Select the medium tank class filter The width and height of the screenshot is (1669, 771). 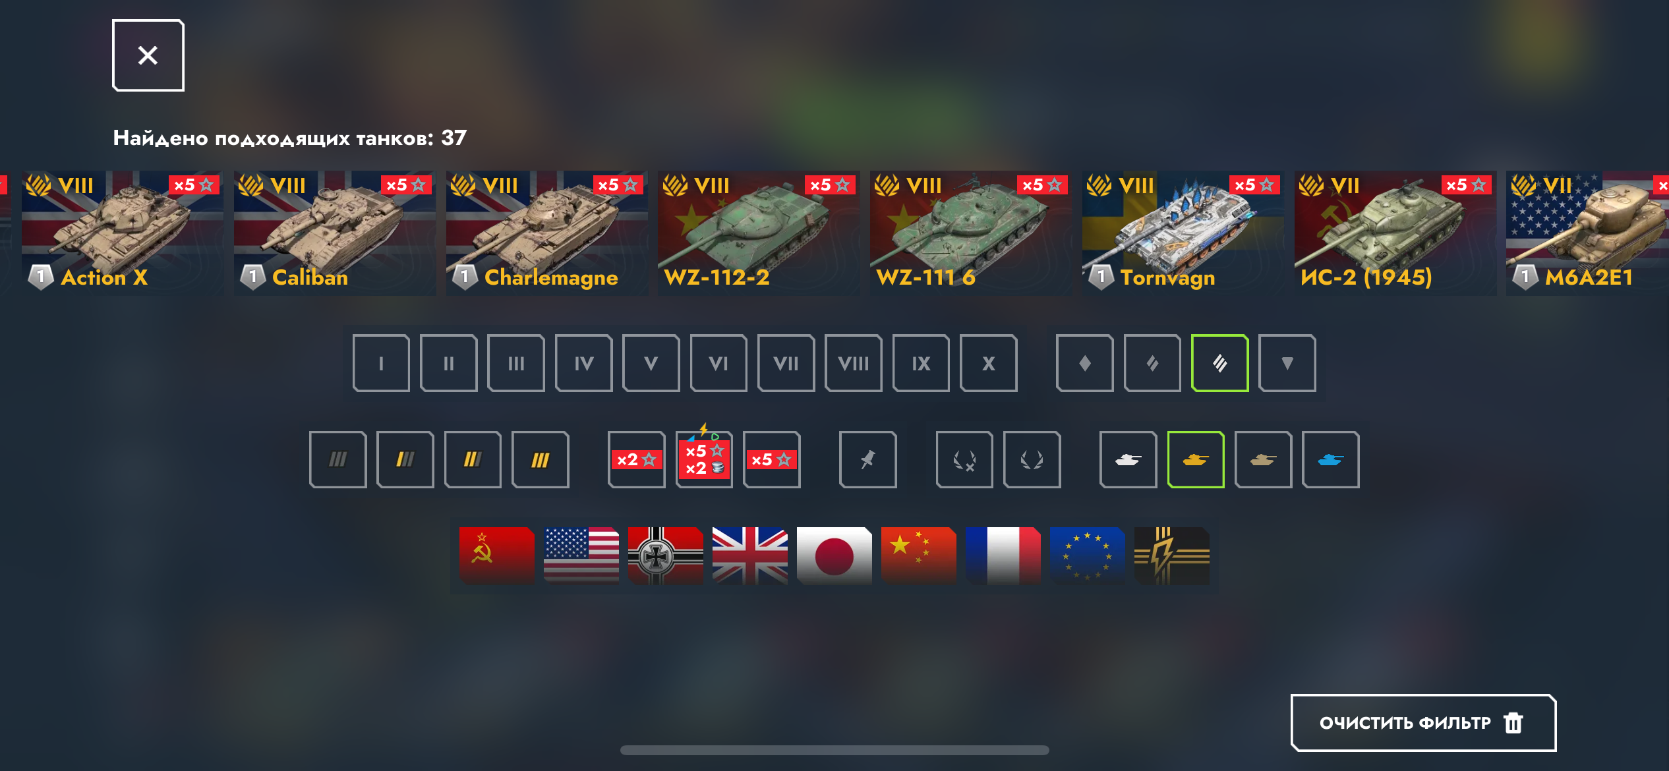point(1152,363)
